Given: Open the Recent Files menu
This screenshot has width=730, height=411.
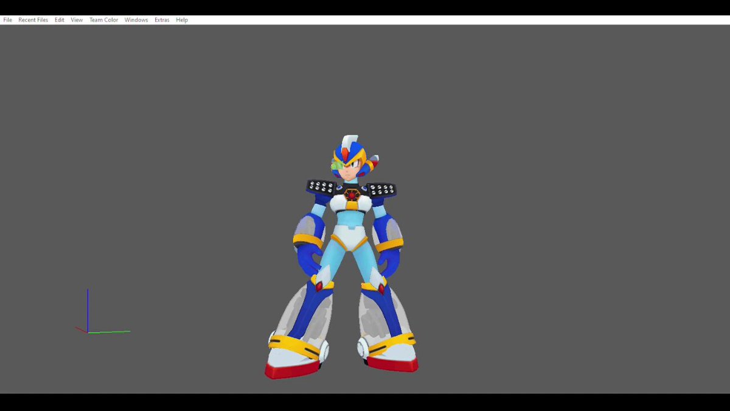Looking at the screenshot, I should tap(33, 20).
